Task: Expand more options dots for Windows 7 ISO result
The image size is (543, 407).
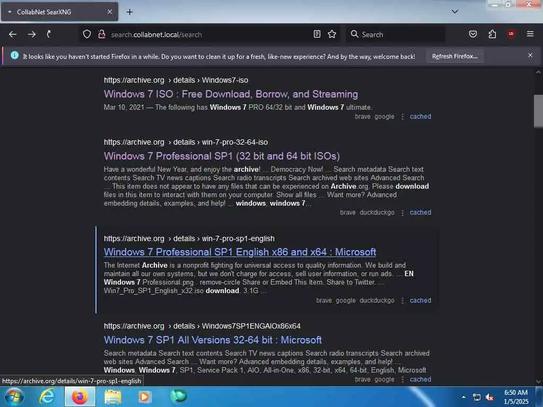Action: point(402,117)
